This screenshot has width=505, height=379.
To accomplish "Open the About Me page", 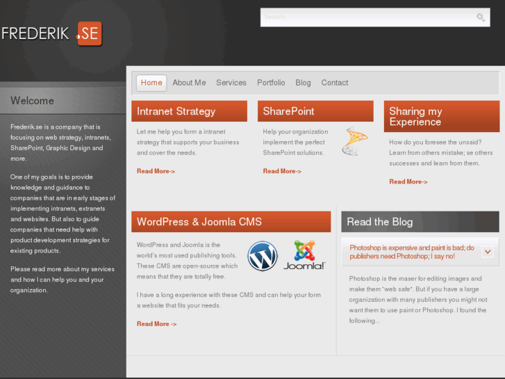I will (x=189, y=83).
